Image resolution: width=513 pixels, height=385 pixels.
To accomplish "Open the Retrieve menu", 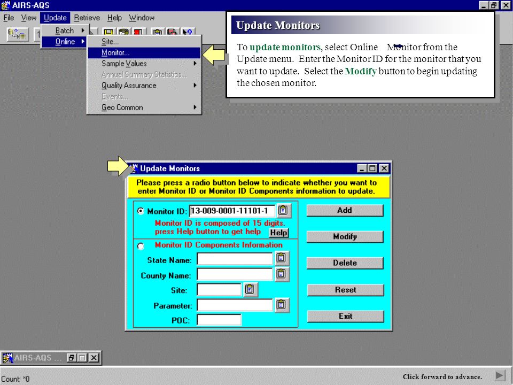I will (87, 18).
